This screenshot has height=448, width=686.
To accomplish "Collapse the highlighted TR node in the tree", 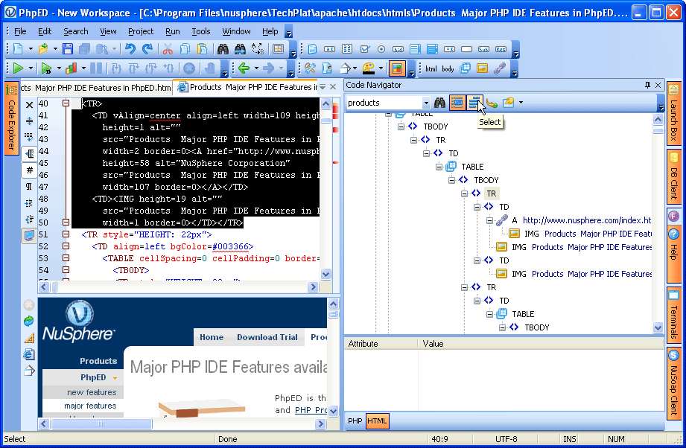I will click(x=464, y=193).
